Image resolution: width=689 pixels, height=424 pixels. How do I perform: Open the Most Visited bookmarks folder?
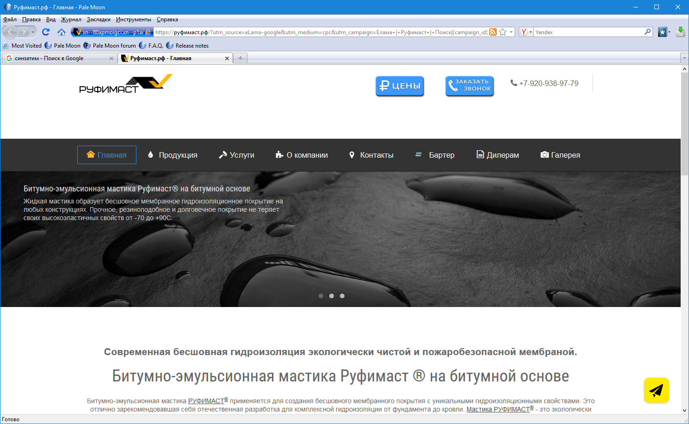click(22, 46)
